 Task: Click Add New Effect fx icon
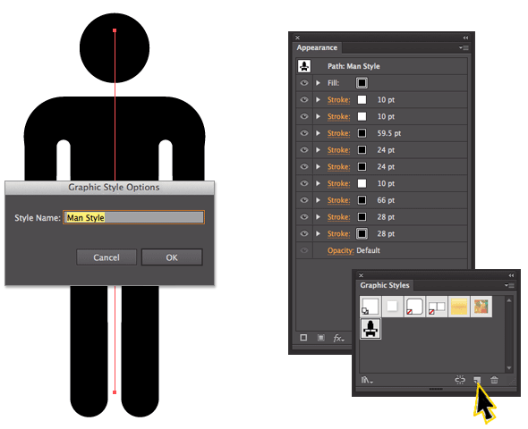pyautogui.click(x=338, y=338)
